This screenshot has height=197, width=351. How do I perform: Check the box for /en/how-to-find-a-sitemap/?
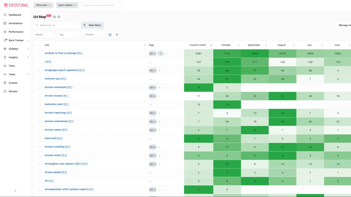click(x=40, y=54)
